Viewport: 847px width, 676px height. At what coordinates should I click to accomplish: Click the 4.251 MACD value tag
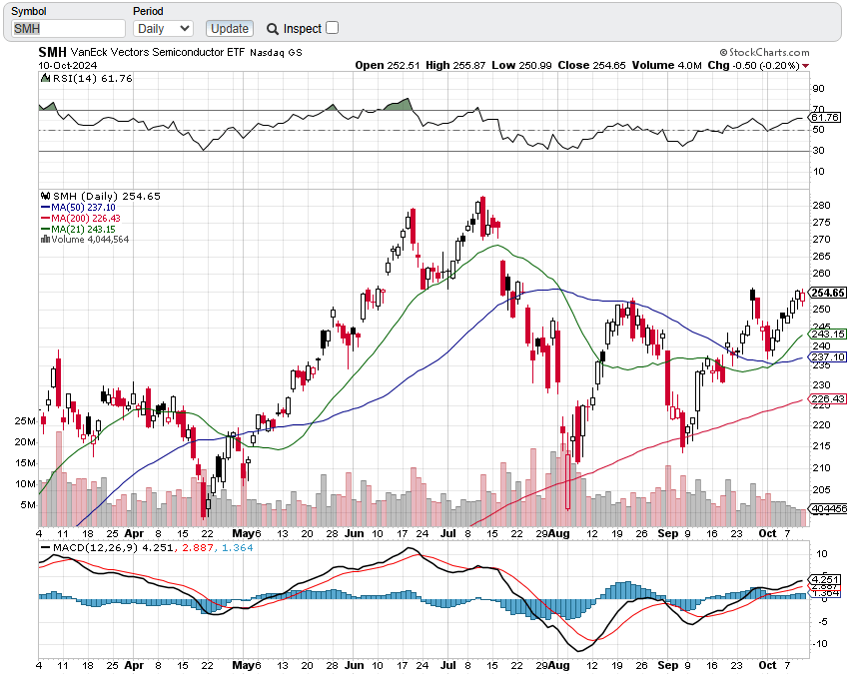click(825, 579)
